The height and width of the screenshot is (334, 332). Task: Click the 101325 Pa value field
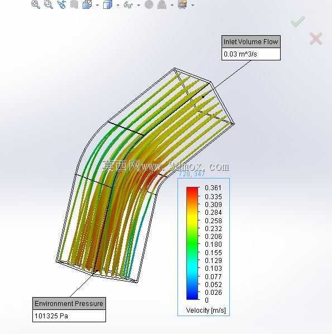(69, 316)
